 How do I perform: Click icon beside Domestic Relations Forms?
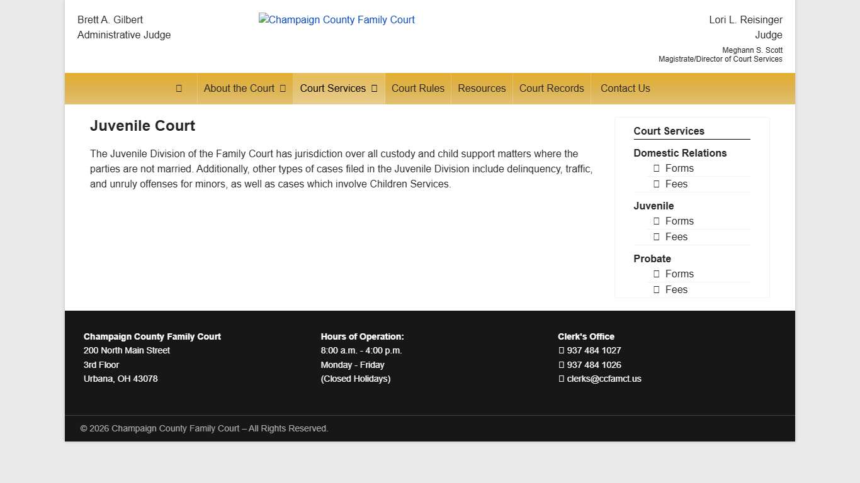pyautogui.click(x=656, y=169)
